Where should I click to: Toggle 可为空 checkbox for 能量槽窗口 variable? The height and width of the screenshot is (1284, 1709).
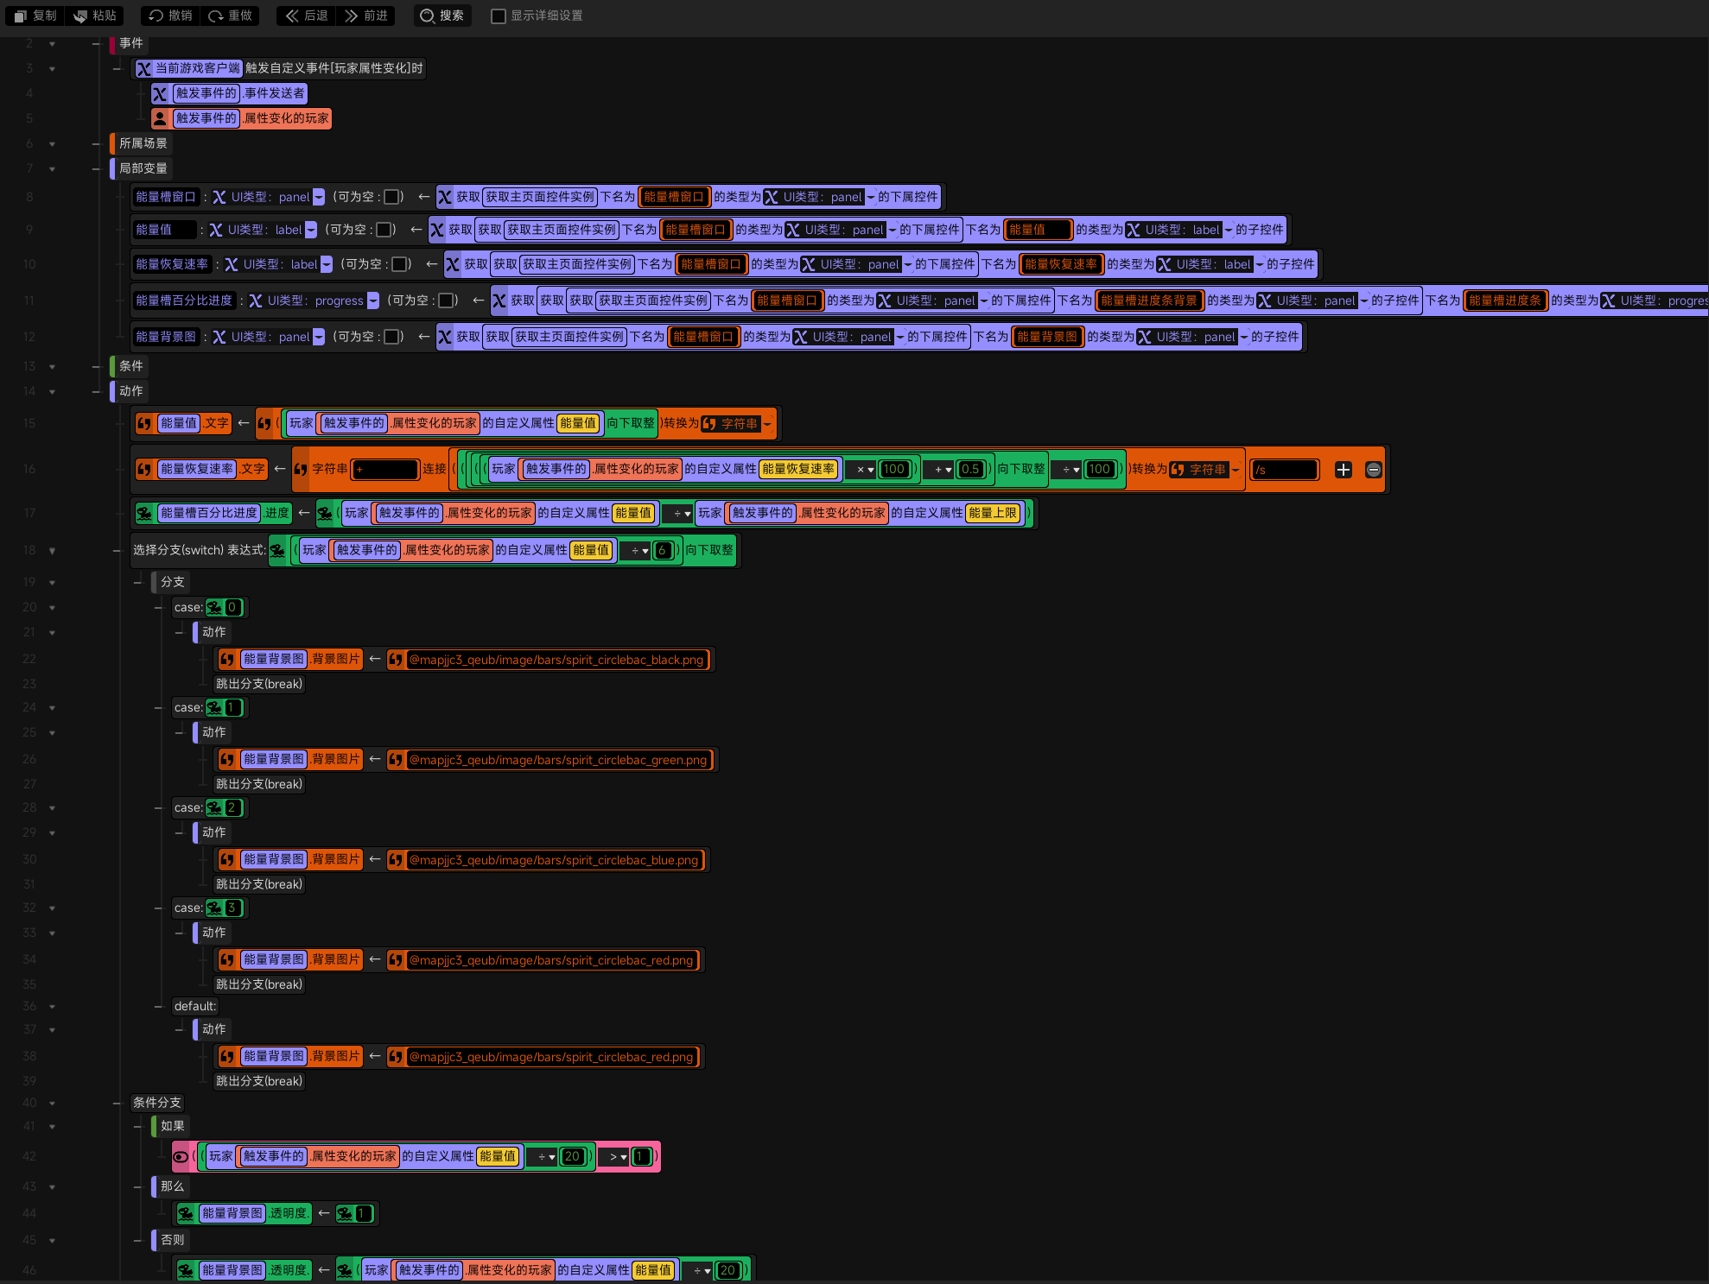(391, 197)
